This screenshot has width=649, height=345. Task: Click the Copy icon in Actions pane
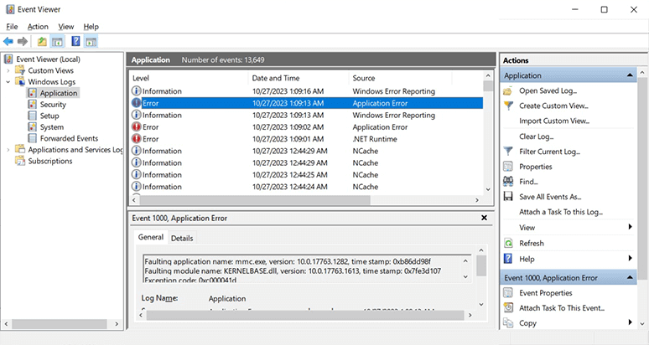coord(508,323)
